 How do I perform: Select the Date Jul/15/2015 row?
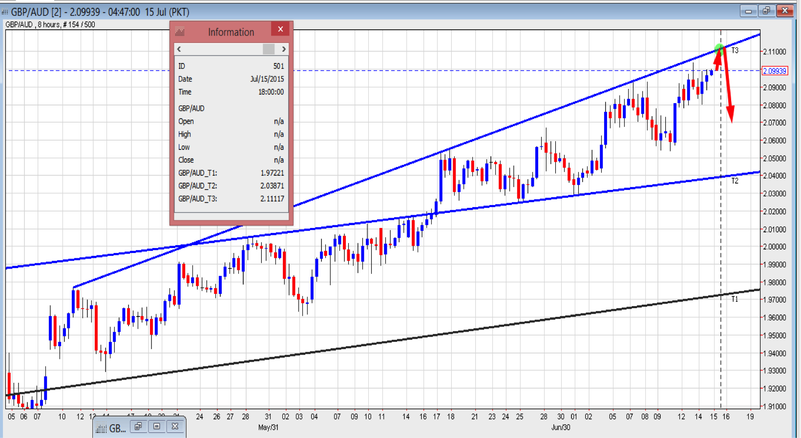point(231,79)
